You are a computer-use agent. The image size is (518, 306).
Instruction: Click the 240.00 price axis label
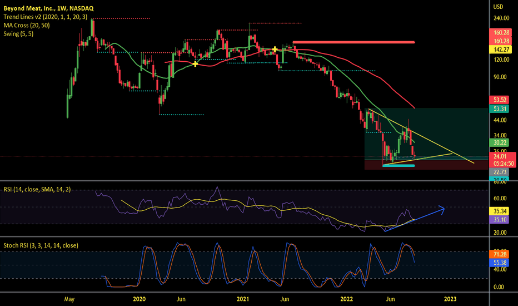tap(501, 18)
